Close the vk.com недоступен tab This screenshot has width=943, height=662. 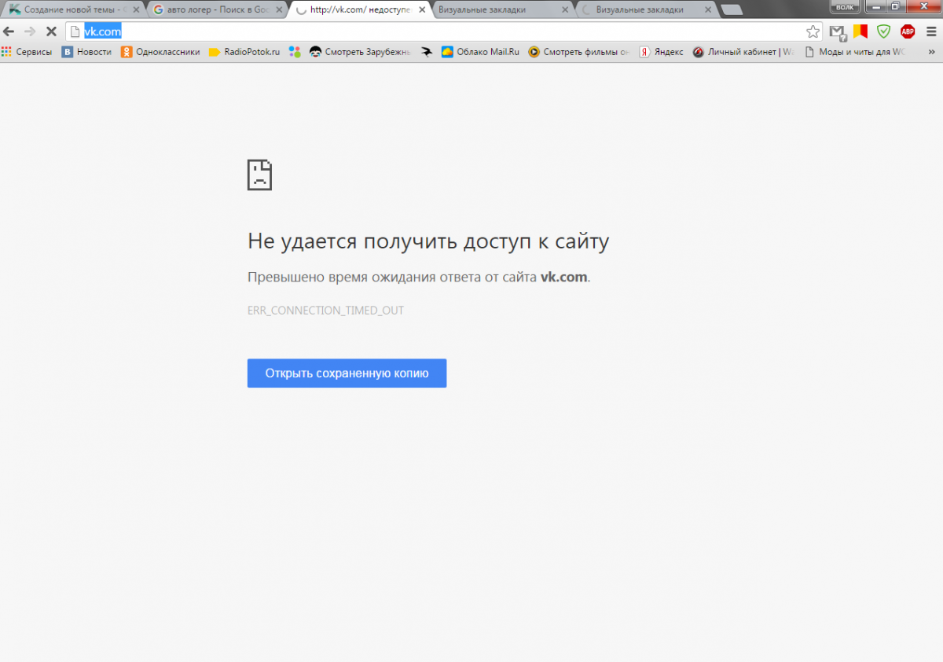coord(420,10)
